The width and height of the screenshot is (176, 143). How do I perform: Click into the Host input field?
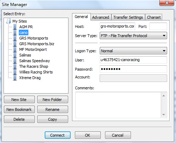click(117, 26)
